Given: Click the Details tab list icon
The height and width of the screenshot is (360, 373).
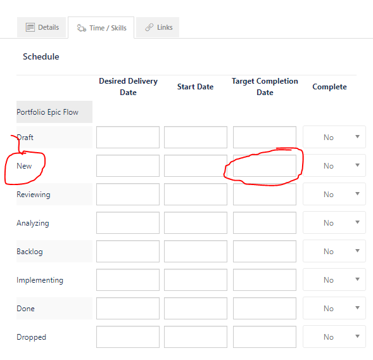Looking at the screenshot, I should pos(30,27).
